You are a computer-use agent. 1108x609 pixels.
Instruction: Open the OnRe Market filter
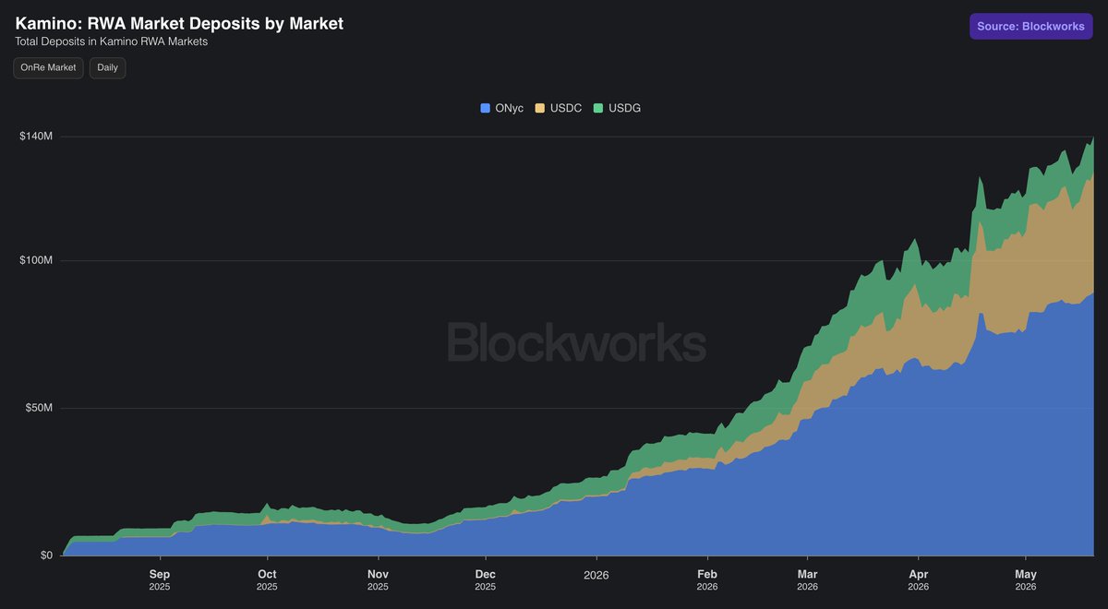tap(48, 67)
